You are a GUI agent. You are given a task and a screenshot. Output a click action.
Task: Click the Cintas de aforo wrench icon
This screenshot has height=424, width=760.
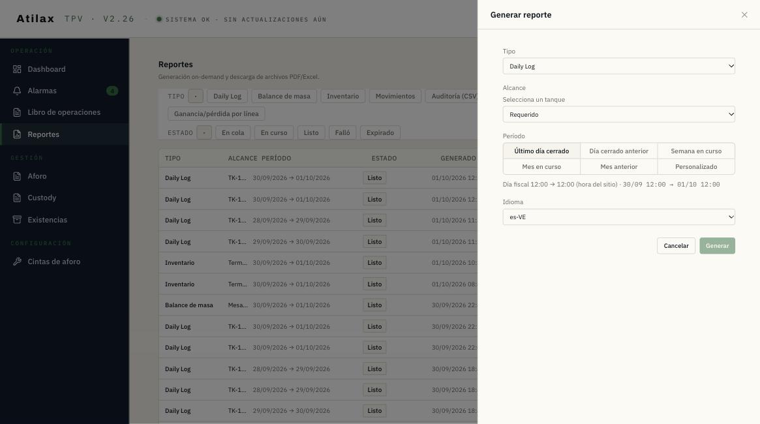(17, 262)
